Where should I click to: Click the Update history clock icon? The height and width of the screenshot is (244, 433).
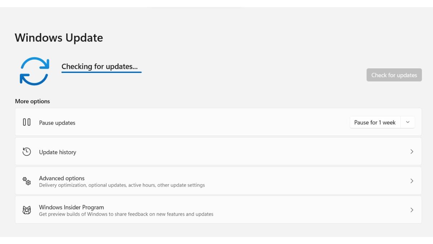coord(27,152)
